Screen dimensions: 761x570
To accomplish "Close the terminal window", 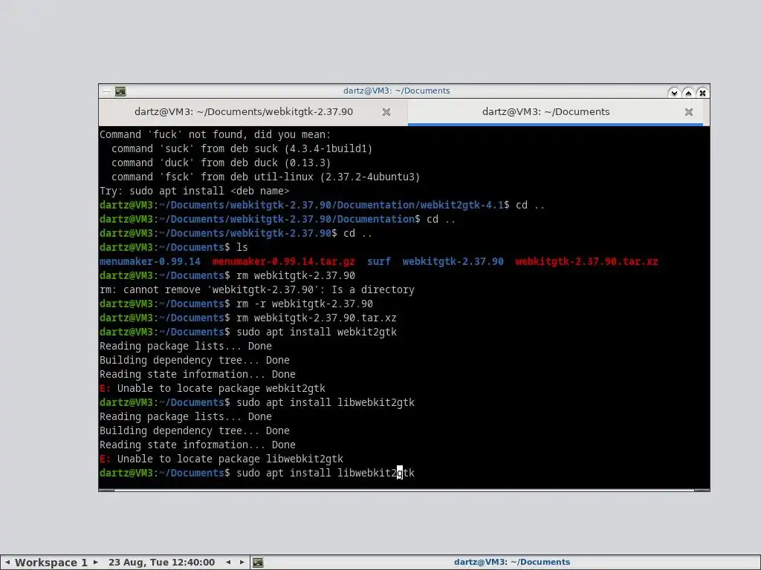I will coord(702,93).
